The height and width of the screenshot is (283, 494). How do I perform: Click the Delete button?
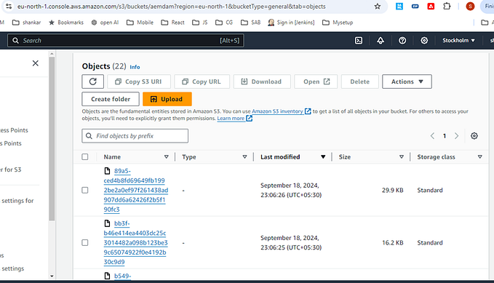coord(360,81)
